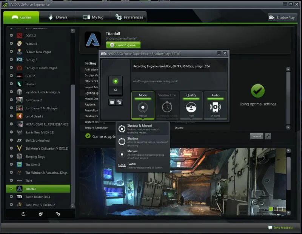Image resolution: width=302 pixels, height=234 pixels.
Task: Toggle status circle beside Total War: SHOGUN 2
Action: [11, 205]
